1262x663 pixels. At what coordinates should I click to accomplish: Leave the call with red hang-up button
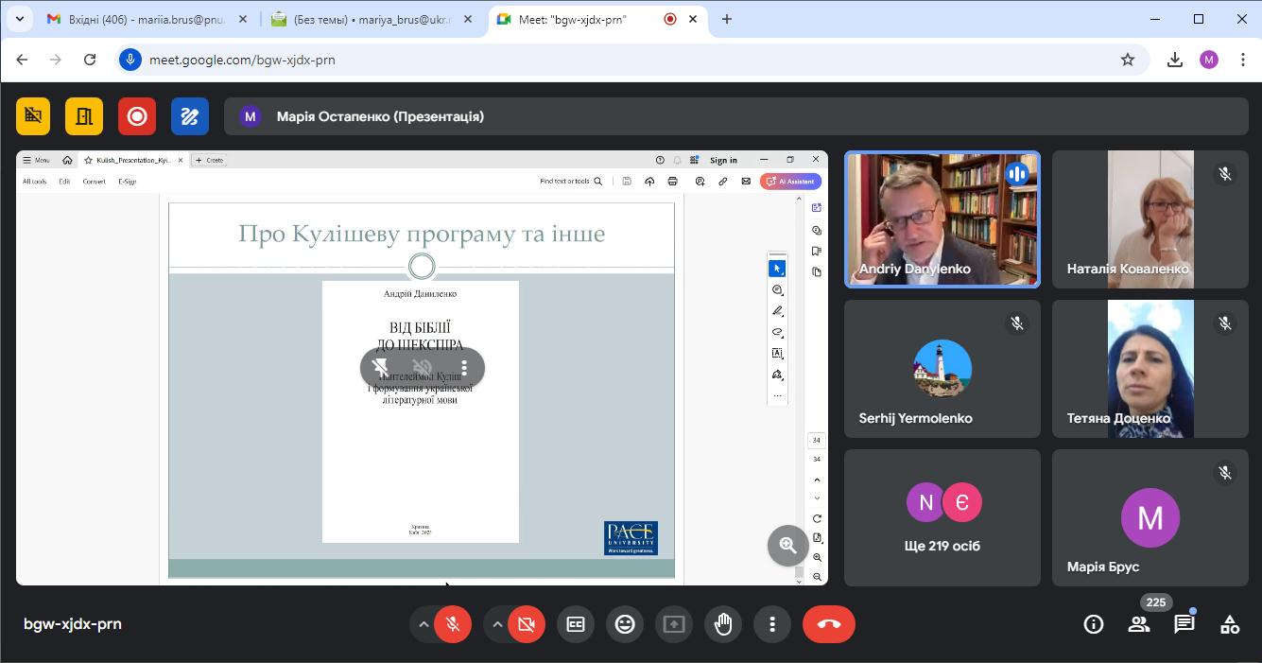tap(829, 624)
